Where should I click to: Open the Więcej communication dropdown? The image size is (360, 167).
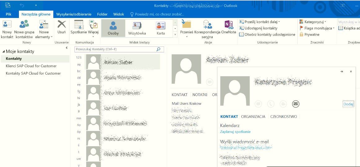coord(93,29)
